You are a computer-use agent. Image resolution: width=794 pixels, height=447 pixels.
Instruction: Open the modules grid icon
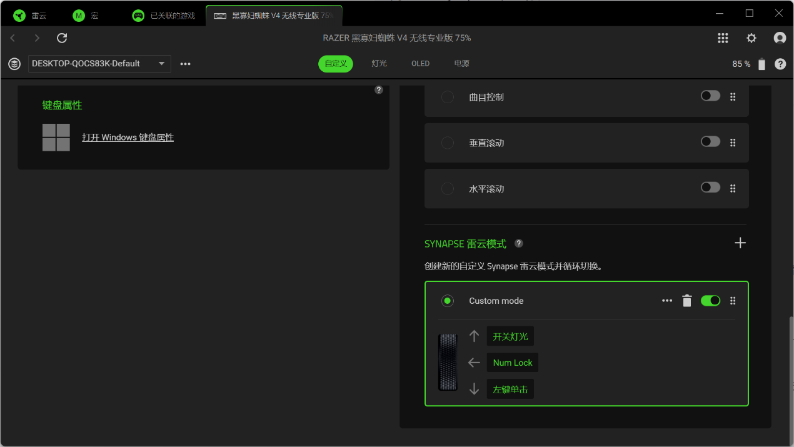(x=723, y=38)
